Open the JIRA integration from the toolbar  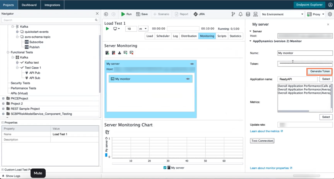(x=199, y=14)
